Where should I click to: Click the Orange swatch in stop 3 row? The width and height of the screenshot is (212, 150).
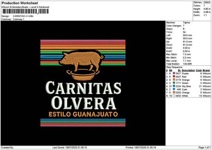click(174, 80)
